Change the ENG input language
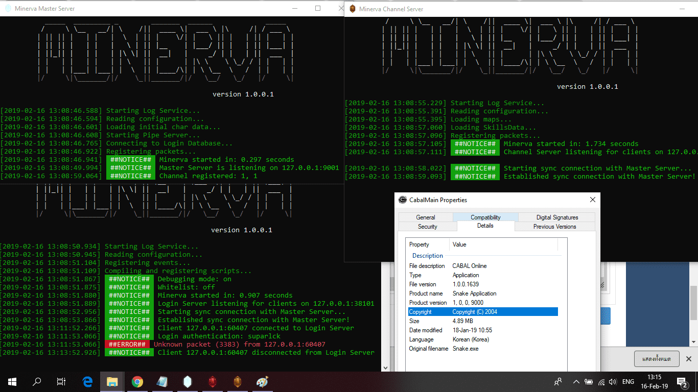698x392 pixels. tap(628, 381)
